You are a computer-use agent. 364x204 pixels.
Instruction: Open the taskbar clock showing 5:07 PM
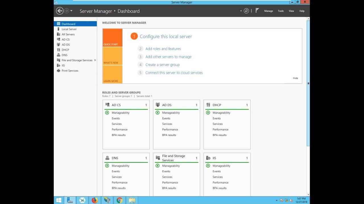301,200
